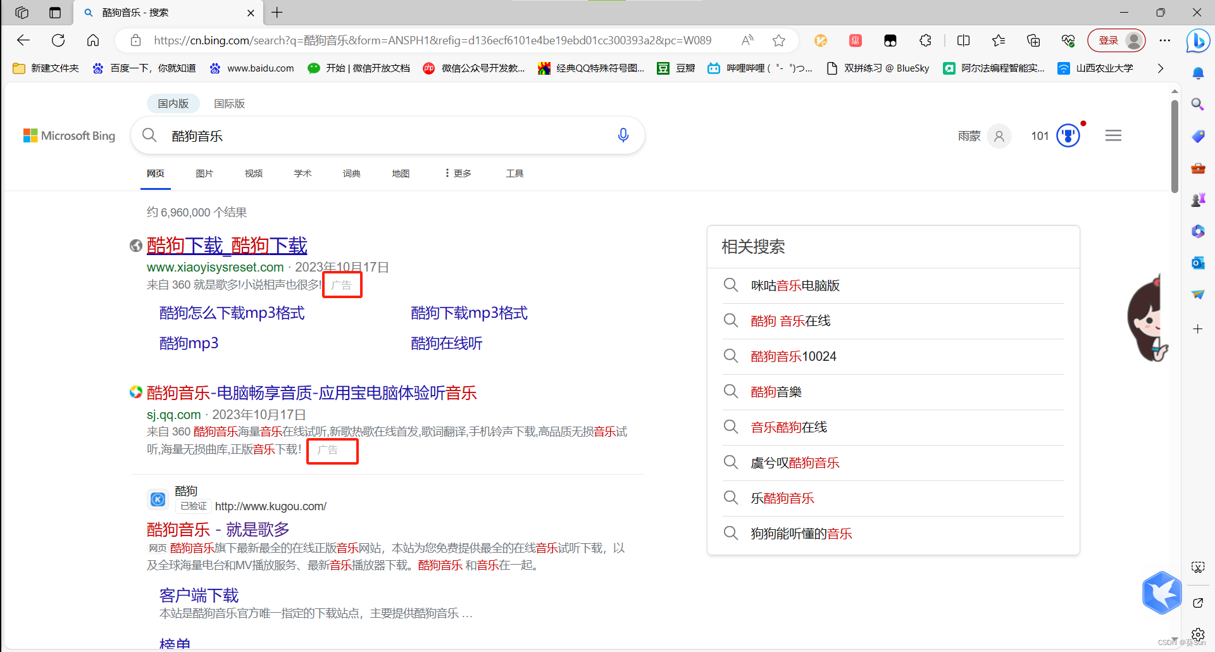The height and width of the screenshot is (652, 1215).
Task: Select the 图片 results tab
Action: pos(204,173)
